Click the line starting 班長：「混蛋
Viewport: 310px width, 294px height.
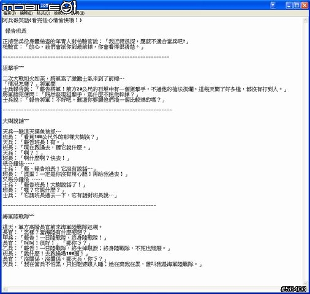66,174
